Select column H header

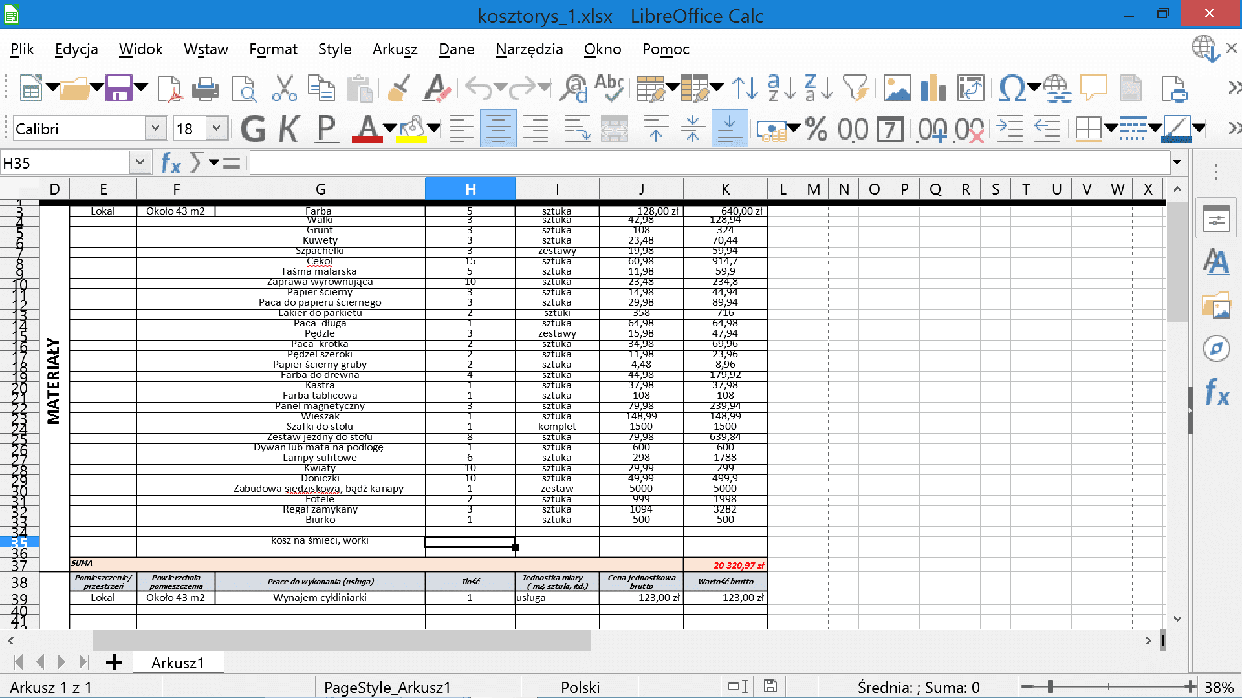(470, 189)
